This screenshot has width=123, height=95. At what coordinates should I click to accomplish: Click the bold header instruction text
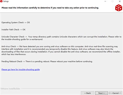[x=50, y=8]
